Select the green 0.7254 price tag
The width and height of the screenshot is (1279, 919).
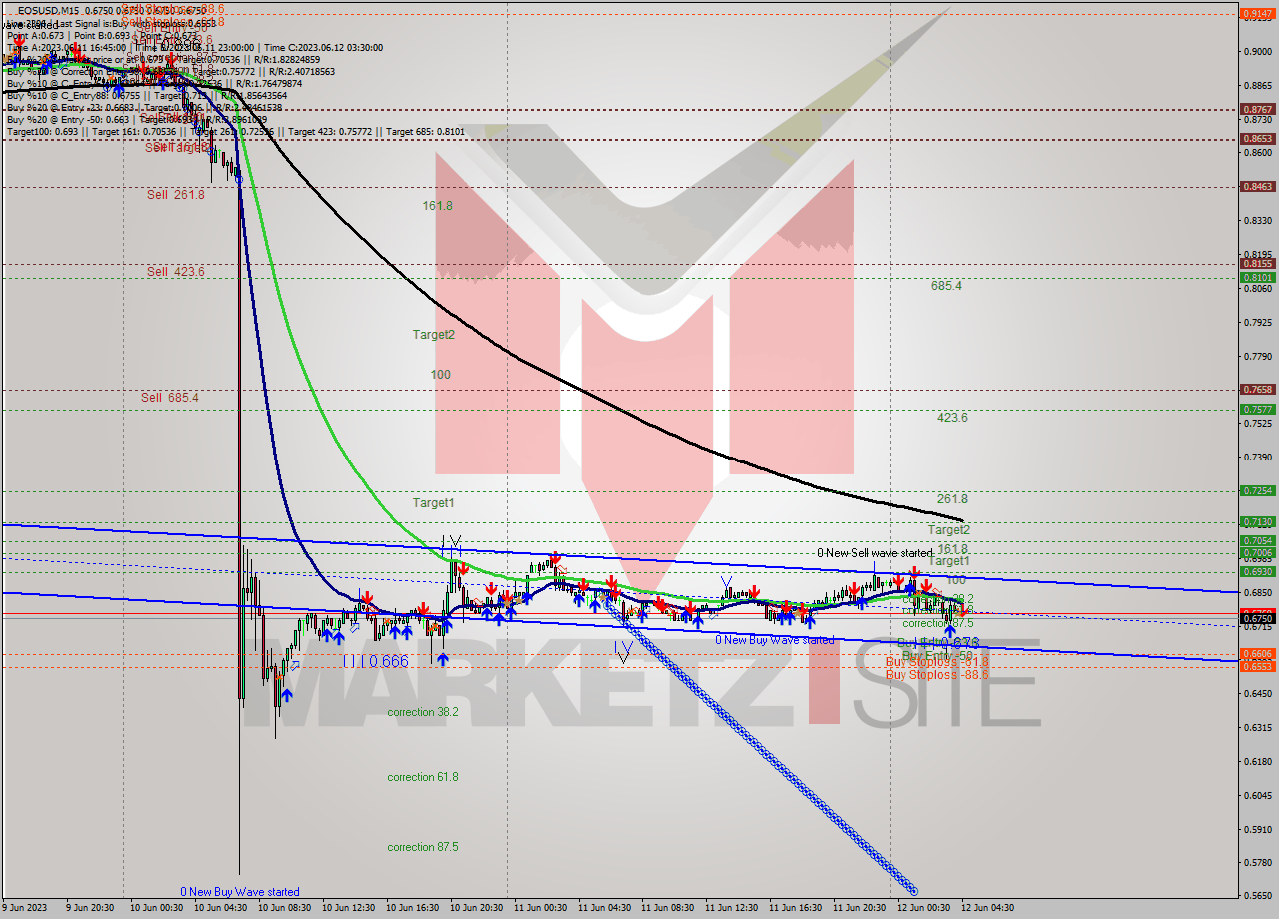[x=1257, y=491]
